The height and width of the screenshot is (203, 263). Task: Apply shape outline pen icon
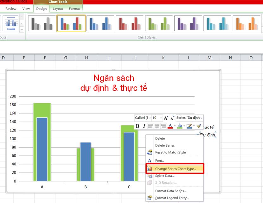pos(189,126)
